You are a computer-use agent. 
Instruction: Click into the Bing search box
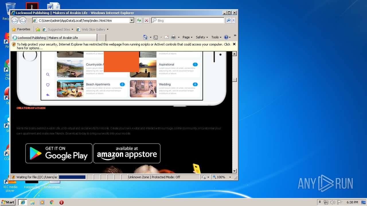tap(190, 20)
